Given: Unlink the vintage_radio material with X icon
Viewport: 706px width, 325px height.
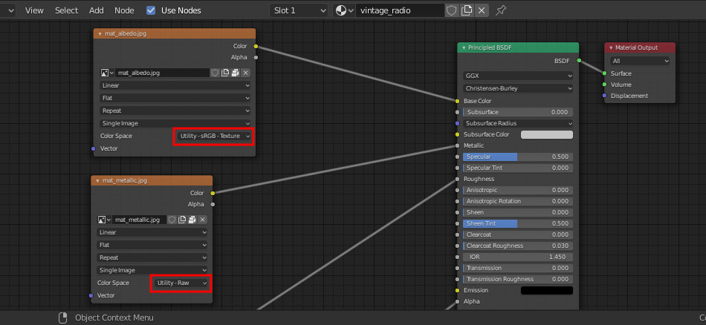Looking at the screenshot, I should pos(482,10).
